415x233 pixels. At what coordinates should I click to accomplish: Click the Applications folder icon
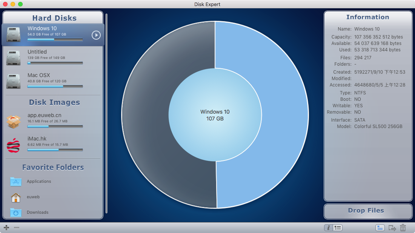tap(15, 182)
